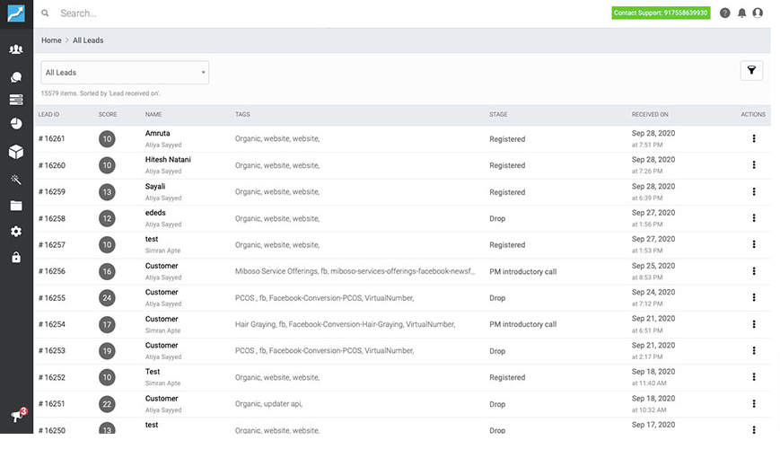
Task: Click the Search input field
Action: (x=269, y=13)
